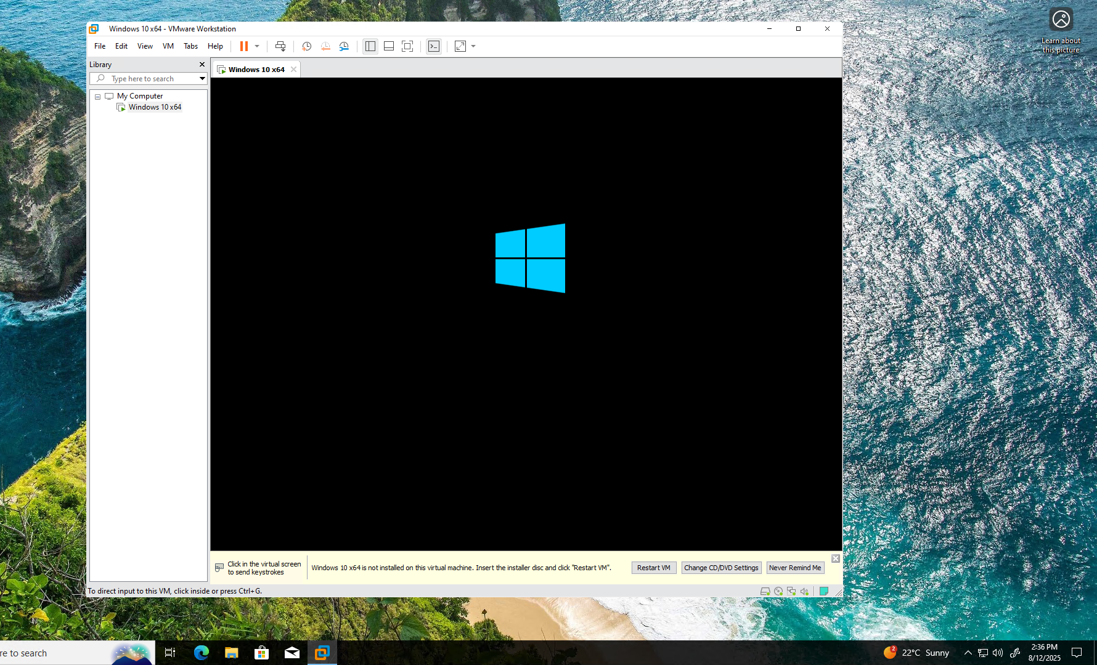Viewport: 1097px width, 665px height.
Task: Open the View menu
Action: 145,46
